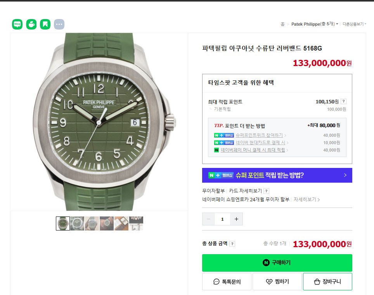
Task: Open 톡톡문의 chat inquiry
Action: coord(227,282)
